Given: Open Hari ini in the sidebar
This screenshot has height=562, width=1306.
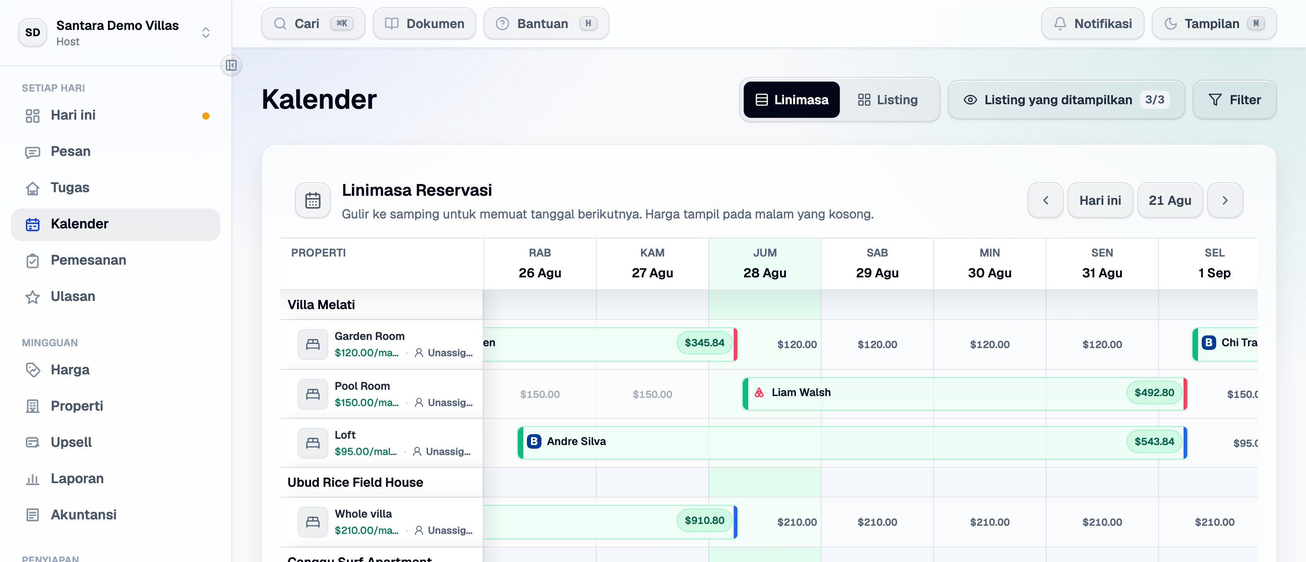Looking at the screenshot, I should click(x=116, y=116).
